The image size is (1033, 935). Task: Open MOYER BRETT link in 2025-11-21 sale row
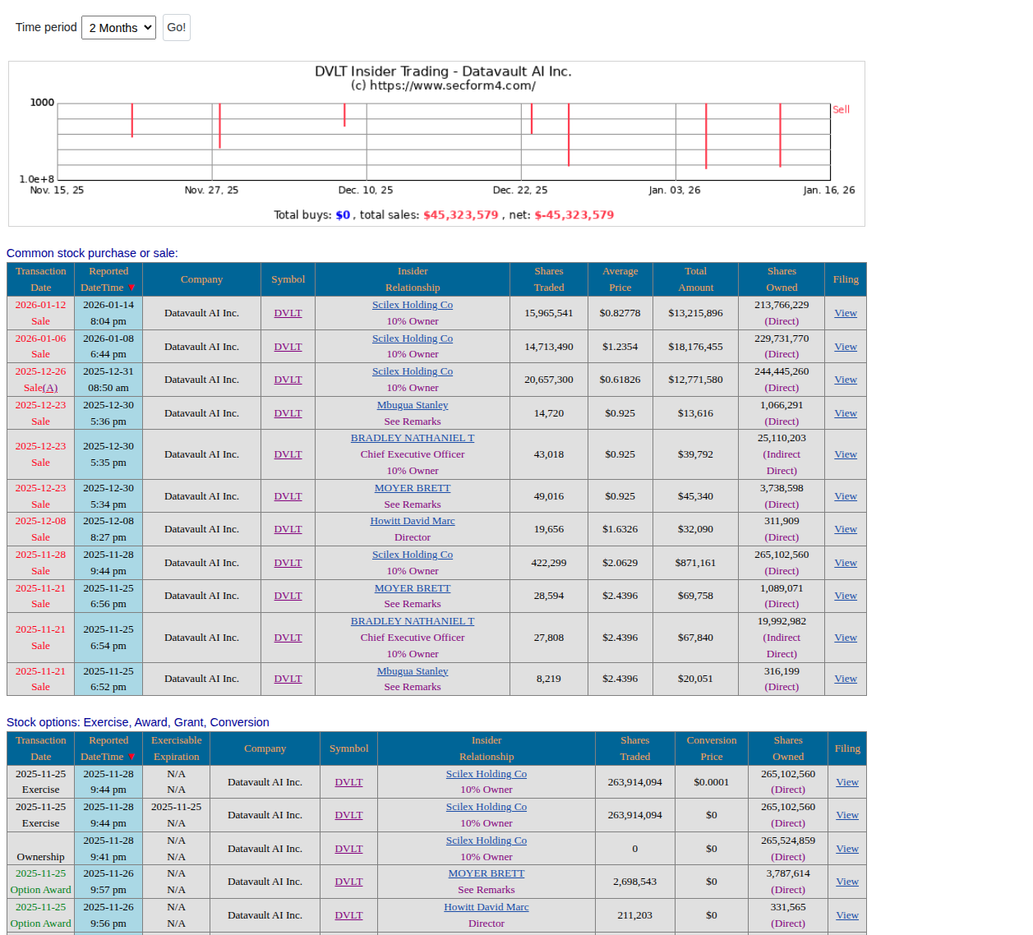(413, 588)
